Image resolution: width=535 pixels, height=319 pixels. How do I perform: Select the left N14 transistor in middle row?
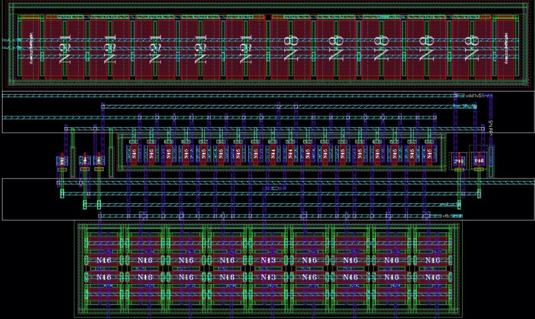[273, 153]
